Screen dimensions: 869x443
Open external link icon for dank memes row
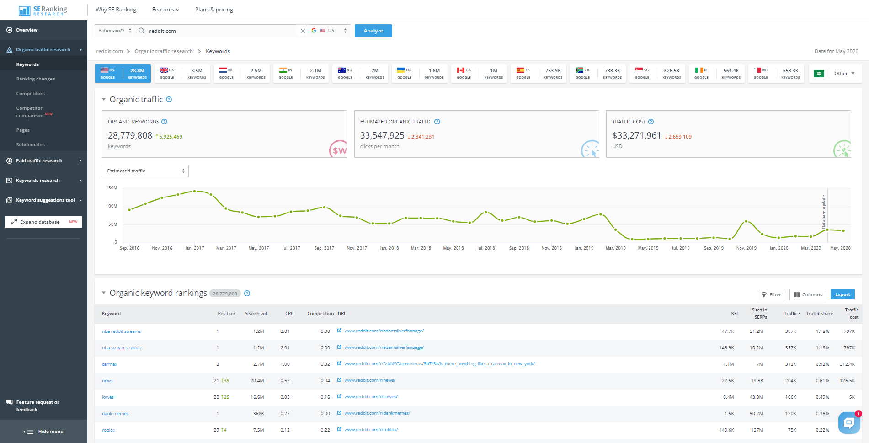tap(340, 413)
